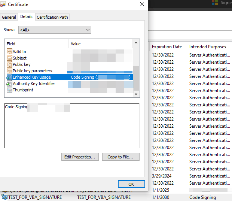This screenshot has width=232, height=203.
Task: Click the Code Signing intended purpose cell
Action: (x=202, y=197)
